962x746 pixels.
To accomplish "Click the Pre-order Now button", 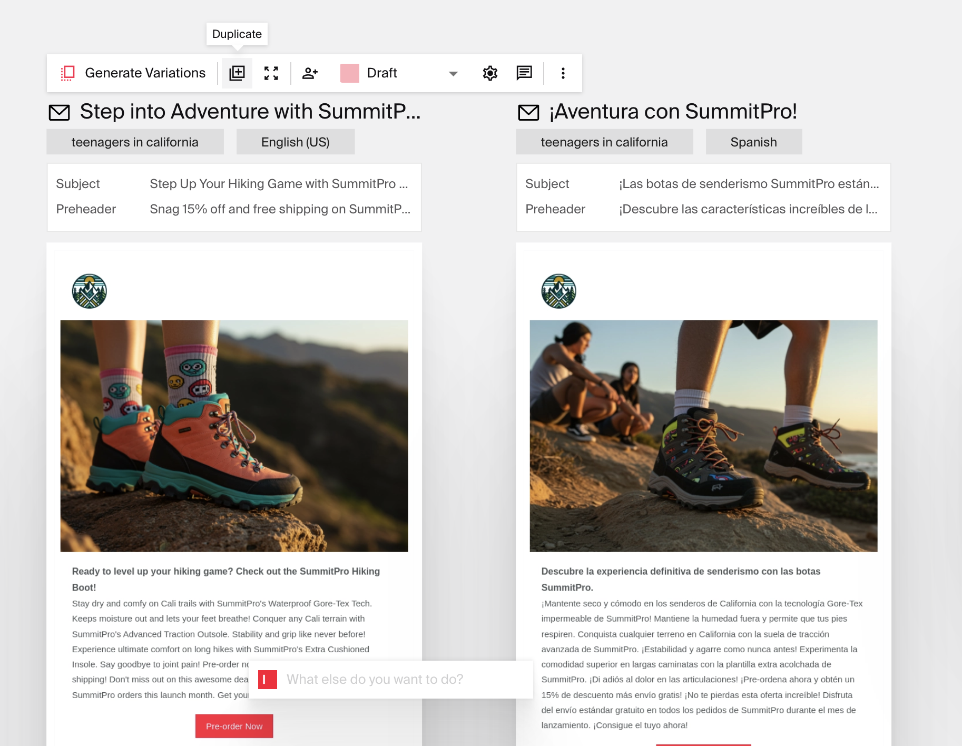I will pyautogui.click(x=233, y=726).
